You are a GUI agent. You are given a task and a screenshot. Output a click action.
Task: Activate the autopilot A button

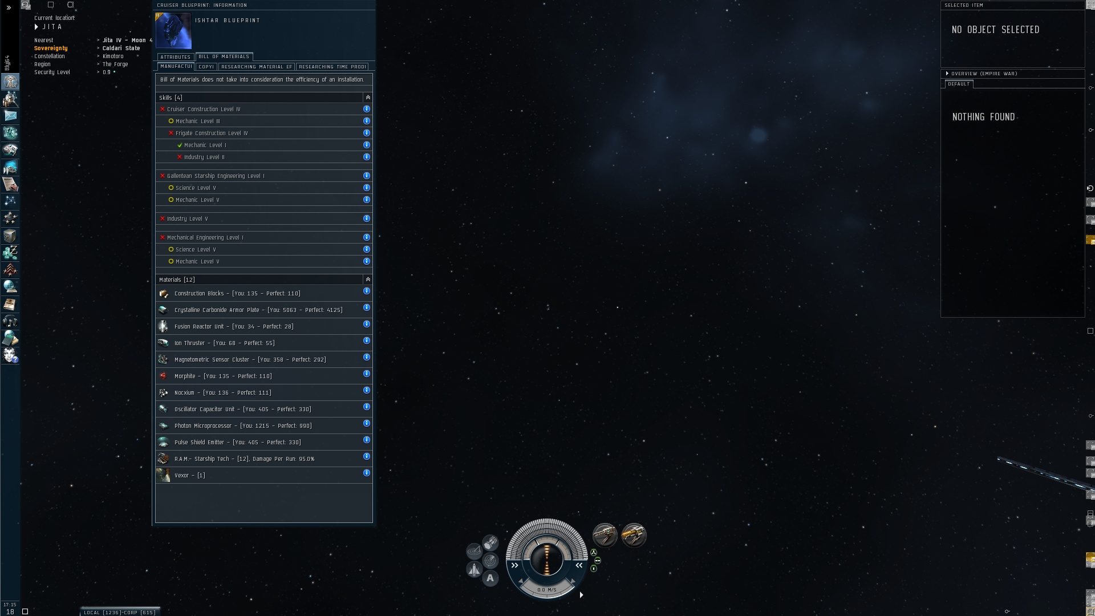point(490,578)
